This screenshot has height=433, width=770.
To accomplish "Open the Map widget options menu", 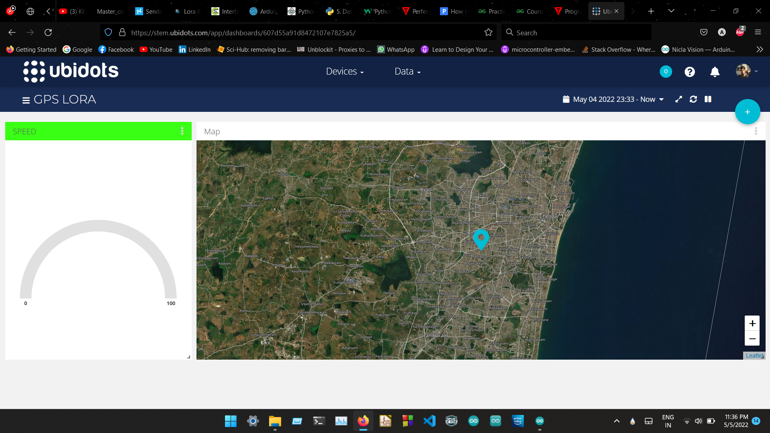I will tap(757, 131).
